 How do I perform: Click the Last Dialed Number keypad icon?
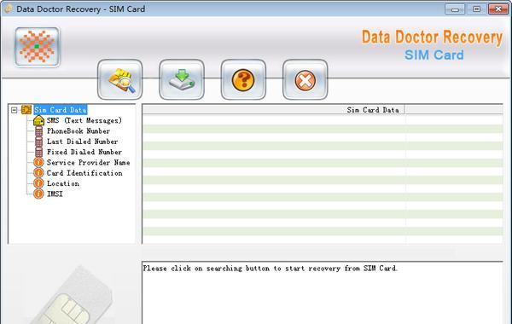pyautogui.click(x=38, y=142)
